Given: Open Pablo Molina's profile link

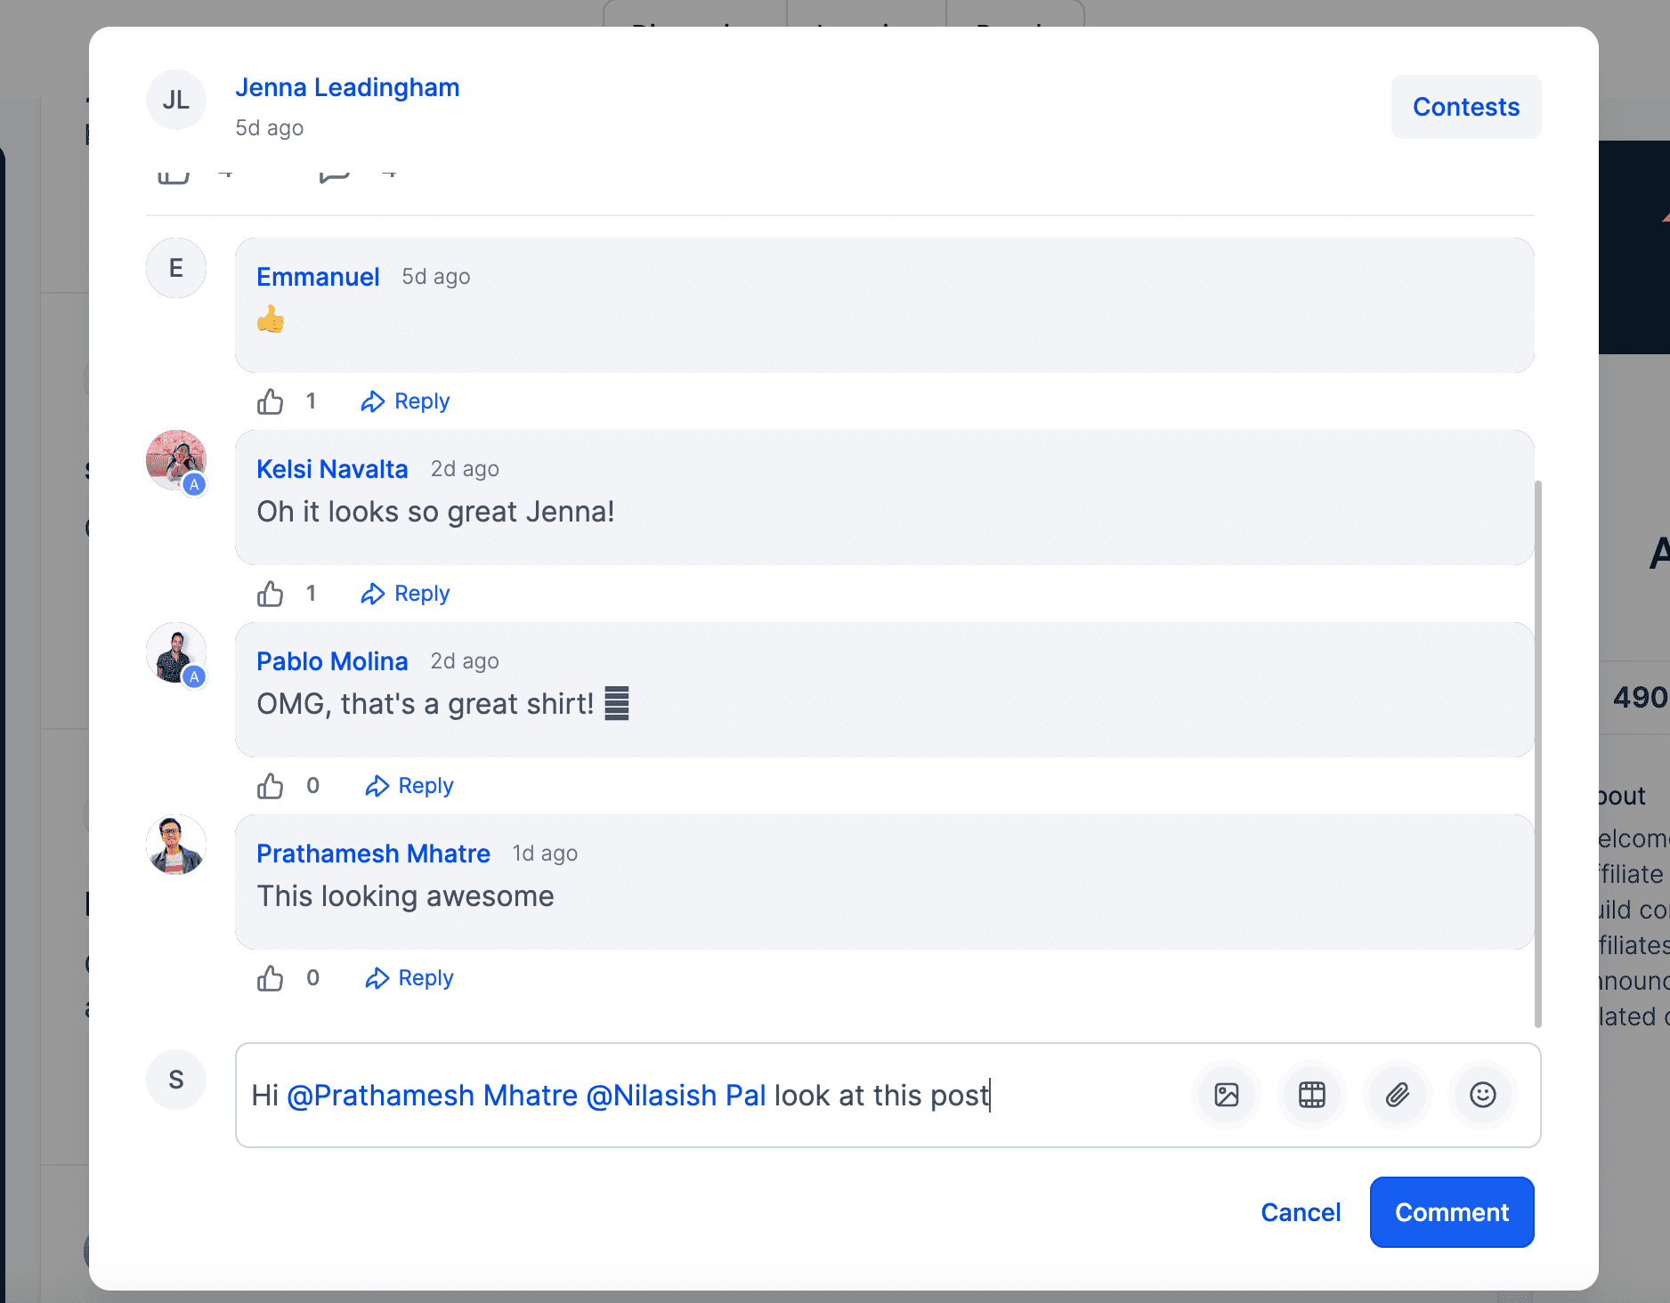Looking at the screenshot, I should point(332,661).
